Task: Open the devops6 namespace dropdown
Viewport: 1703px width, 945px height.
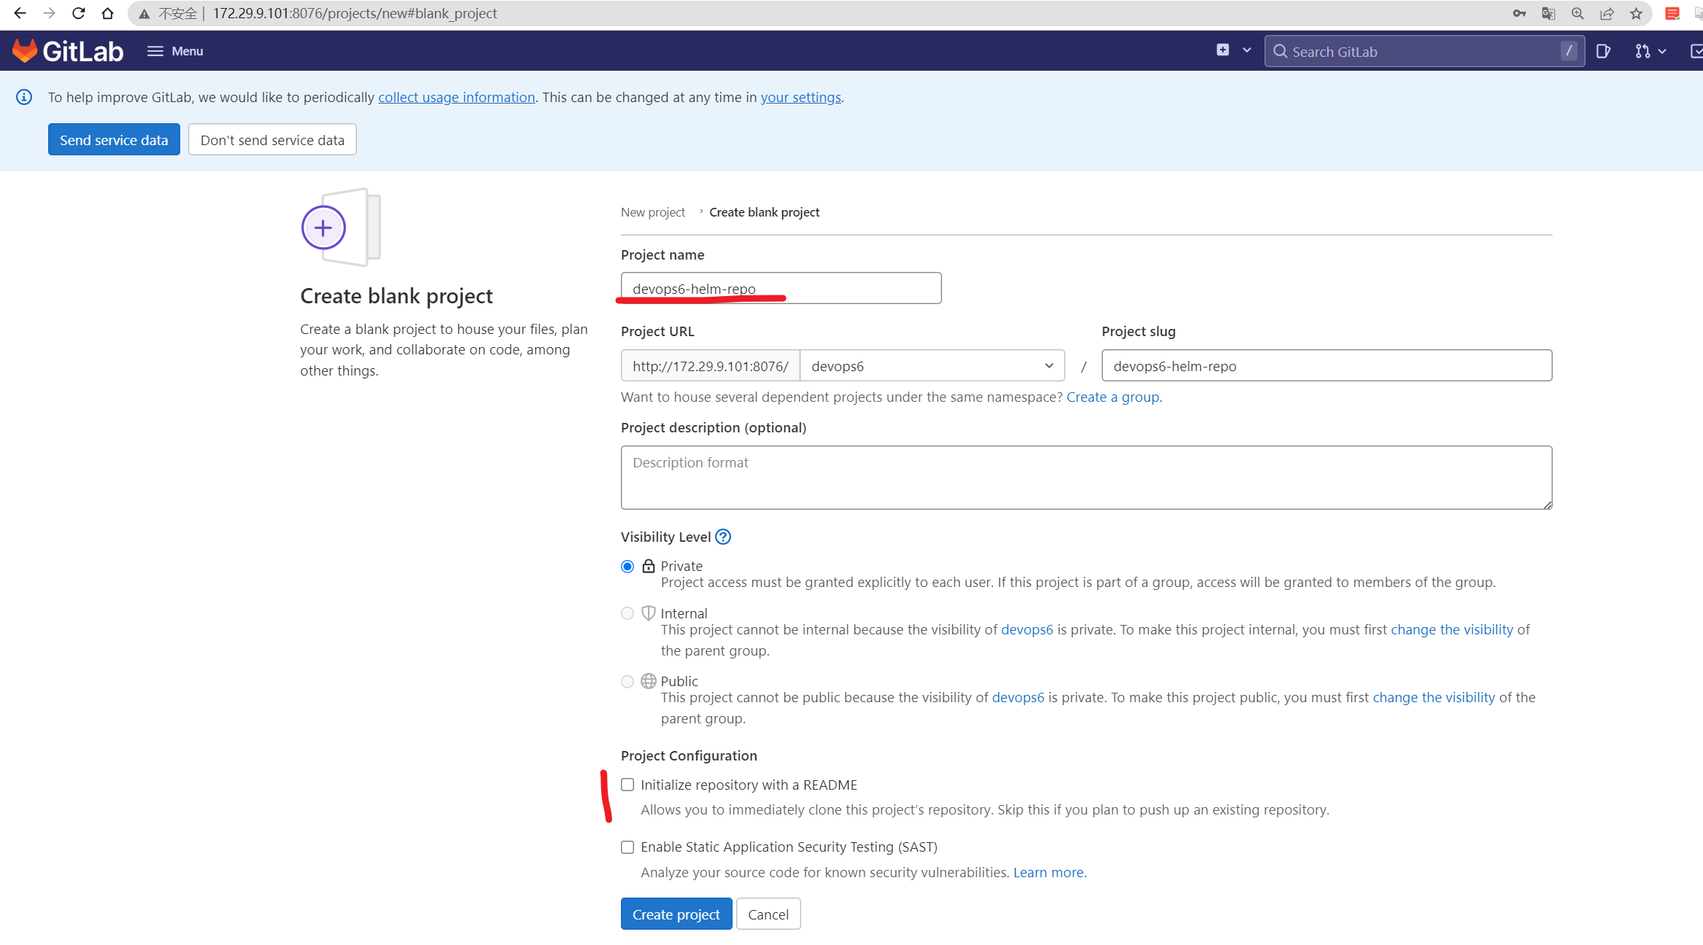Action: (932, 365)
